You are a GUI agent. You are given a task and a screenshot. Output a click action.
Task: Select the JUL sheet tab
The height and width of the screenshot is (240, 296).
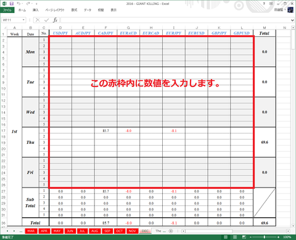(x=83, y=231)
